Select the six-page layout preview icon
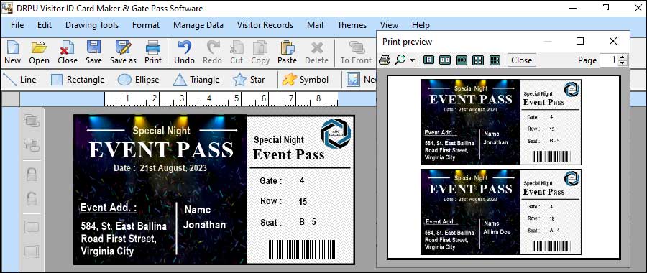This screenshot has height=273, width=647. point(495,60)
